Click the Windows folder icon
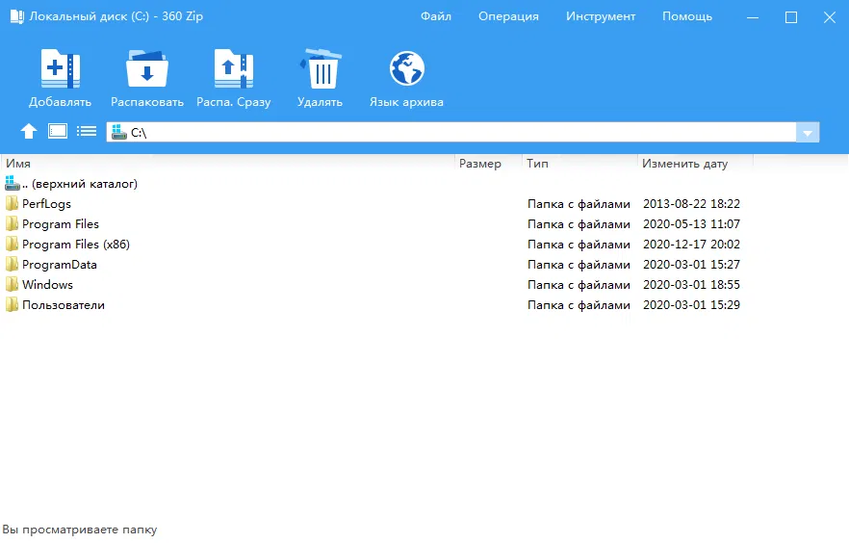Image resolution: width=849 pixels, height=543 pixels. pyautogui.click(x=12, y=284)
